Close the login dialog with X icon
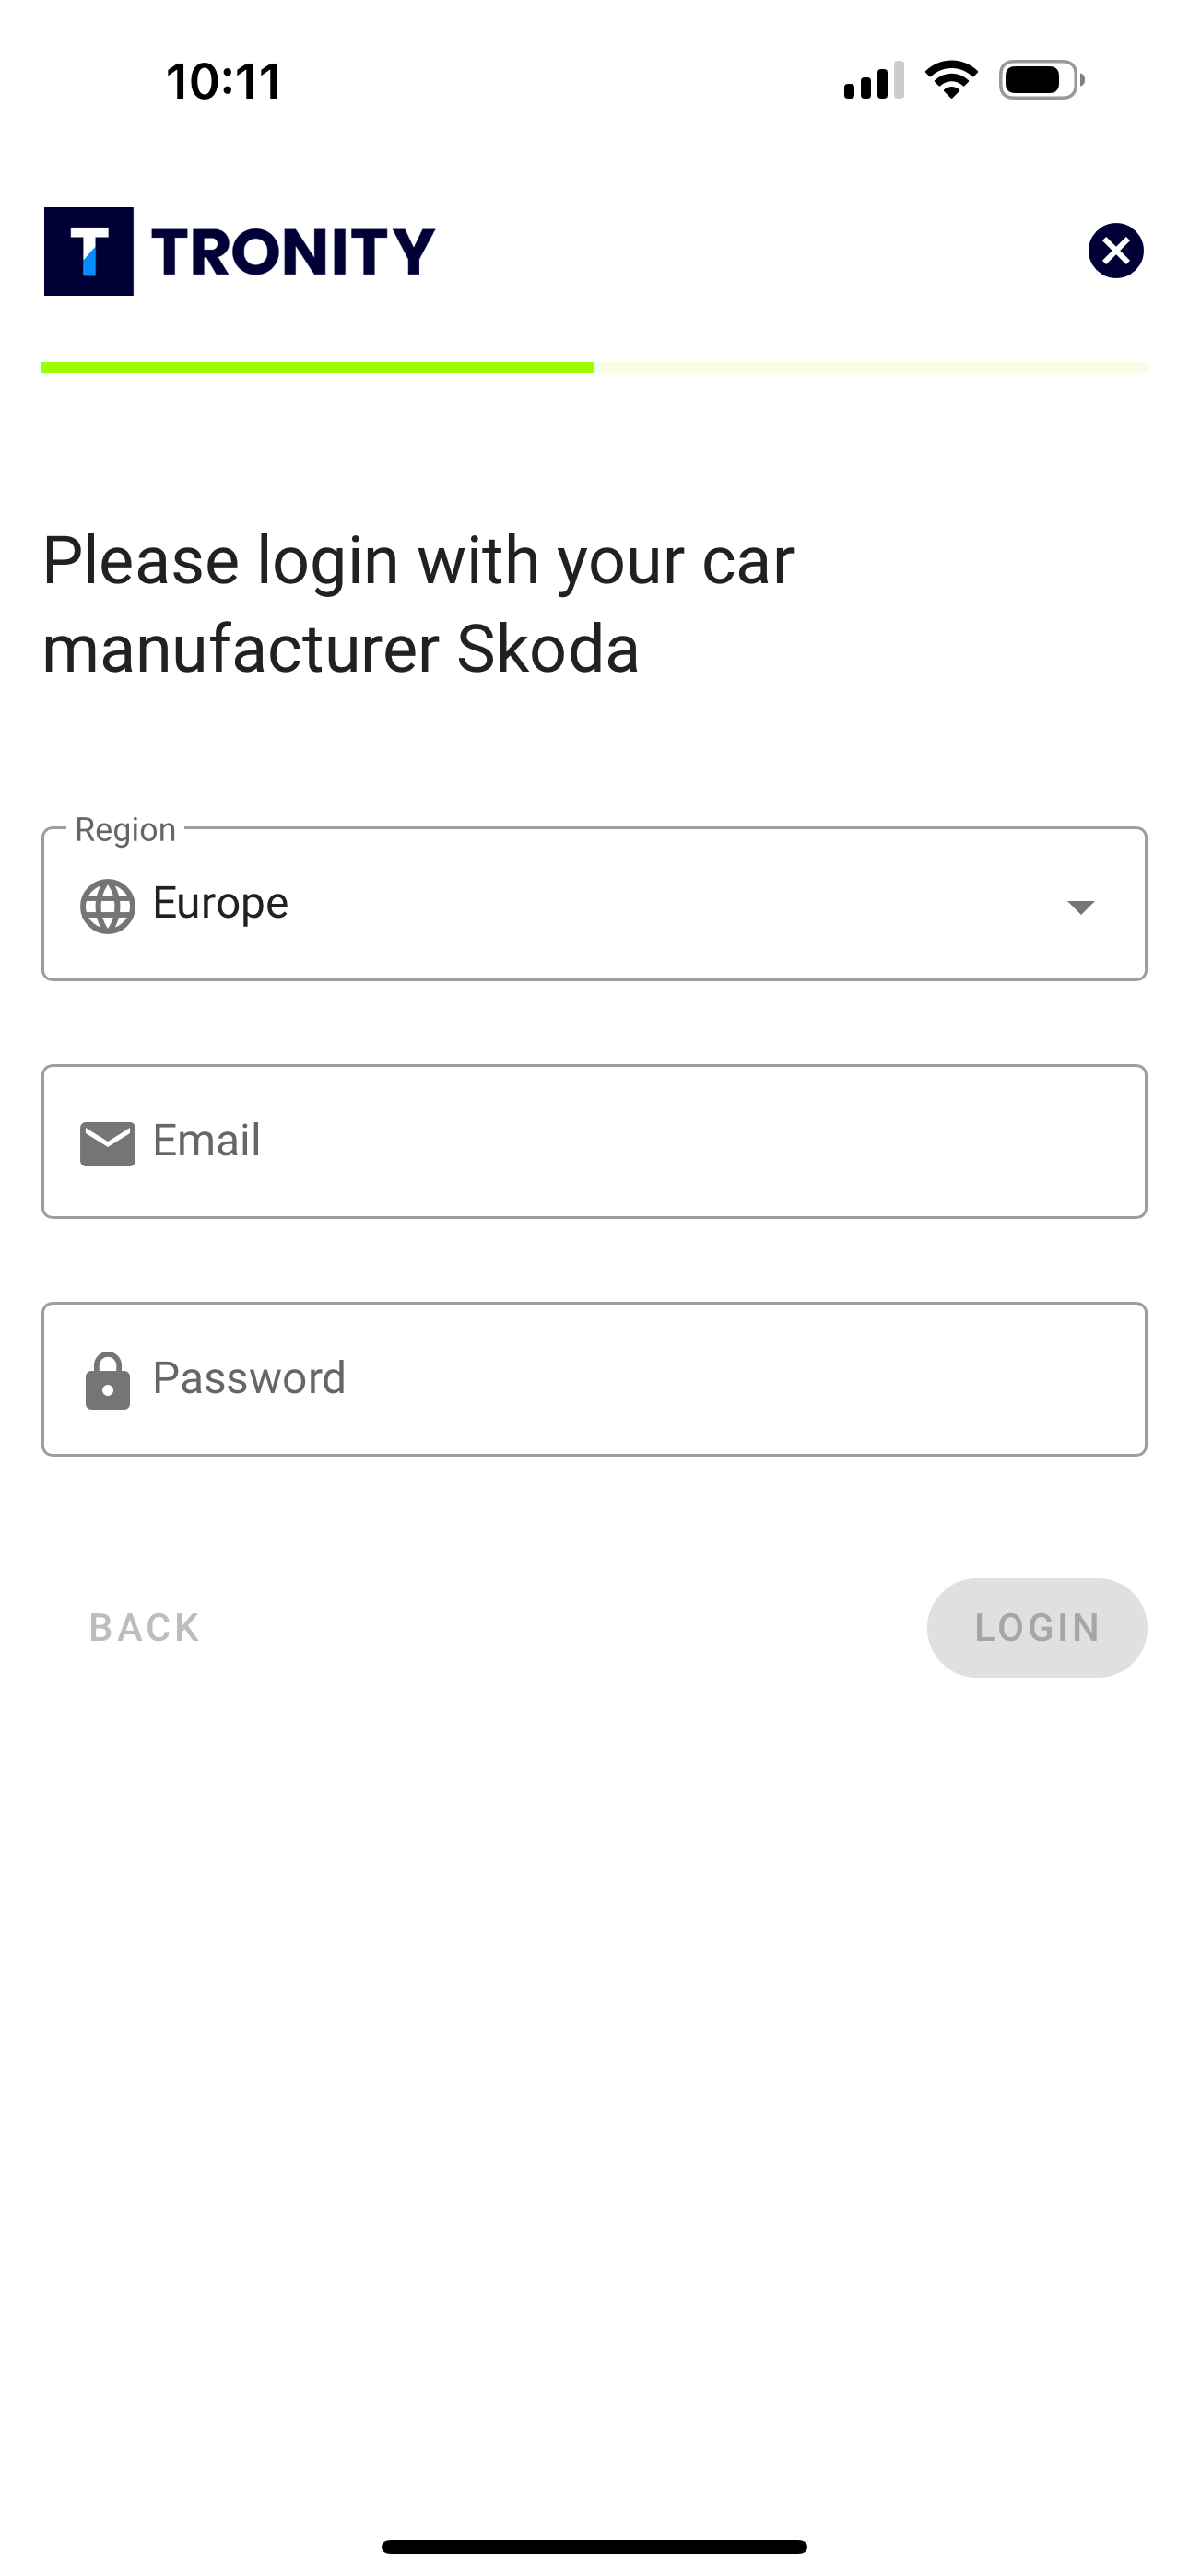Viewport: 1189px width, 2576px height. point(1116,250)
